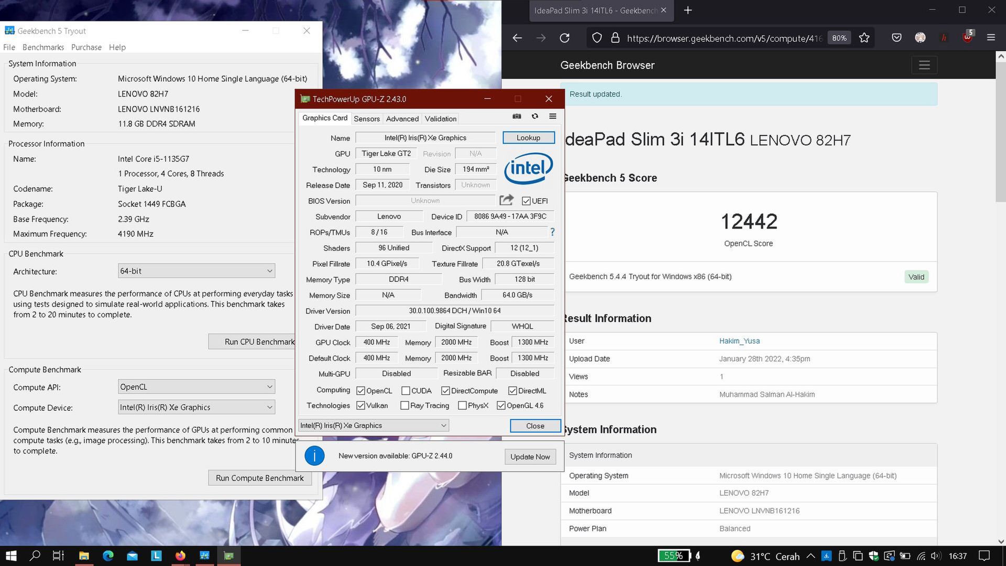1006x566 pixels.
Task: Click the GPU Name field in GPU-Z
Action: (425, 137)
